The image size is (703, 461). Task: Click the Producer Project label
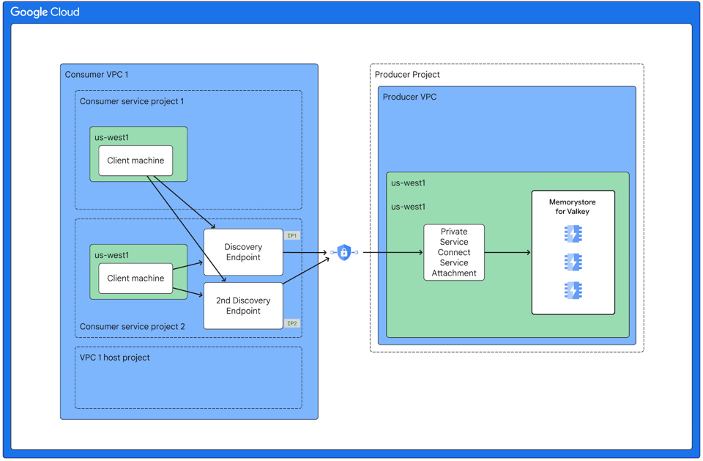tap(407, 75)
